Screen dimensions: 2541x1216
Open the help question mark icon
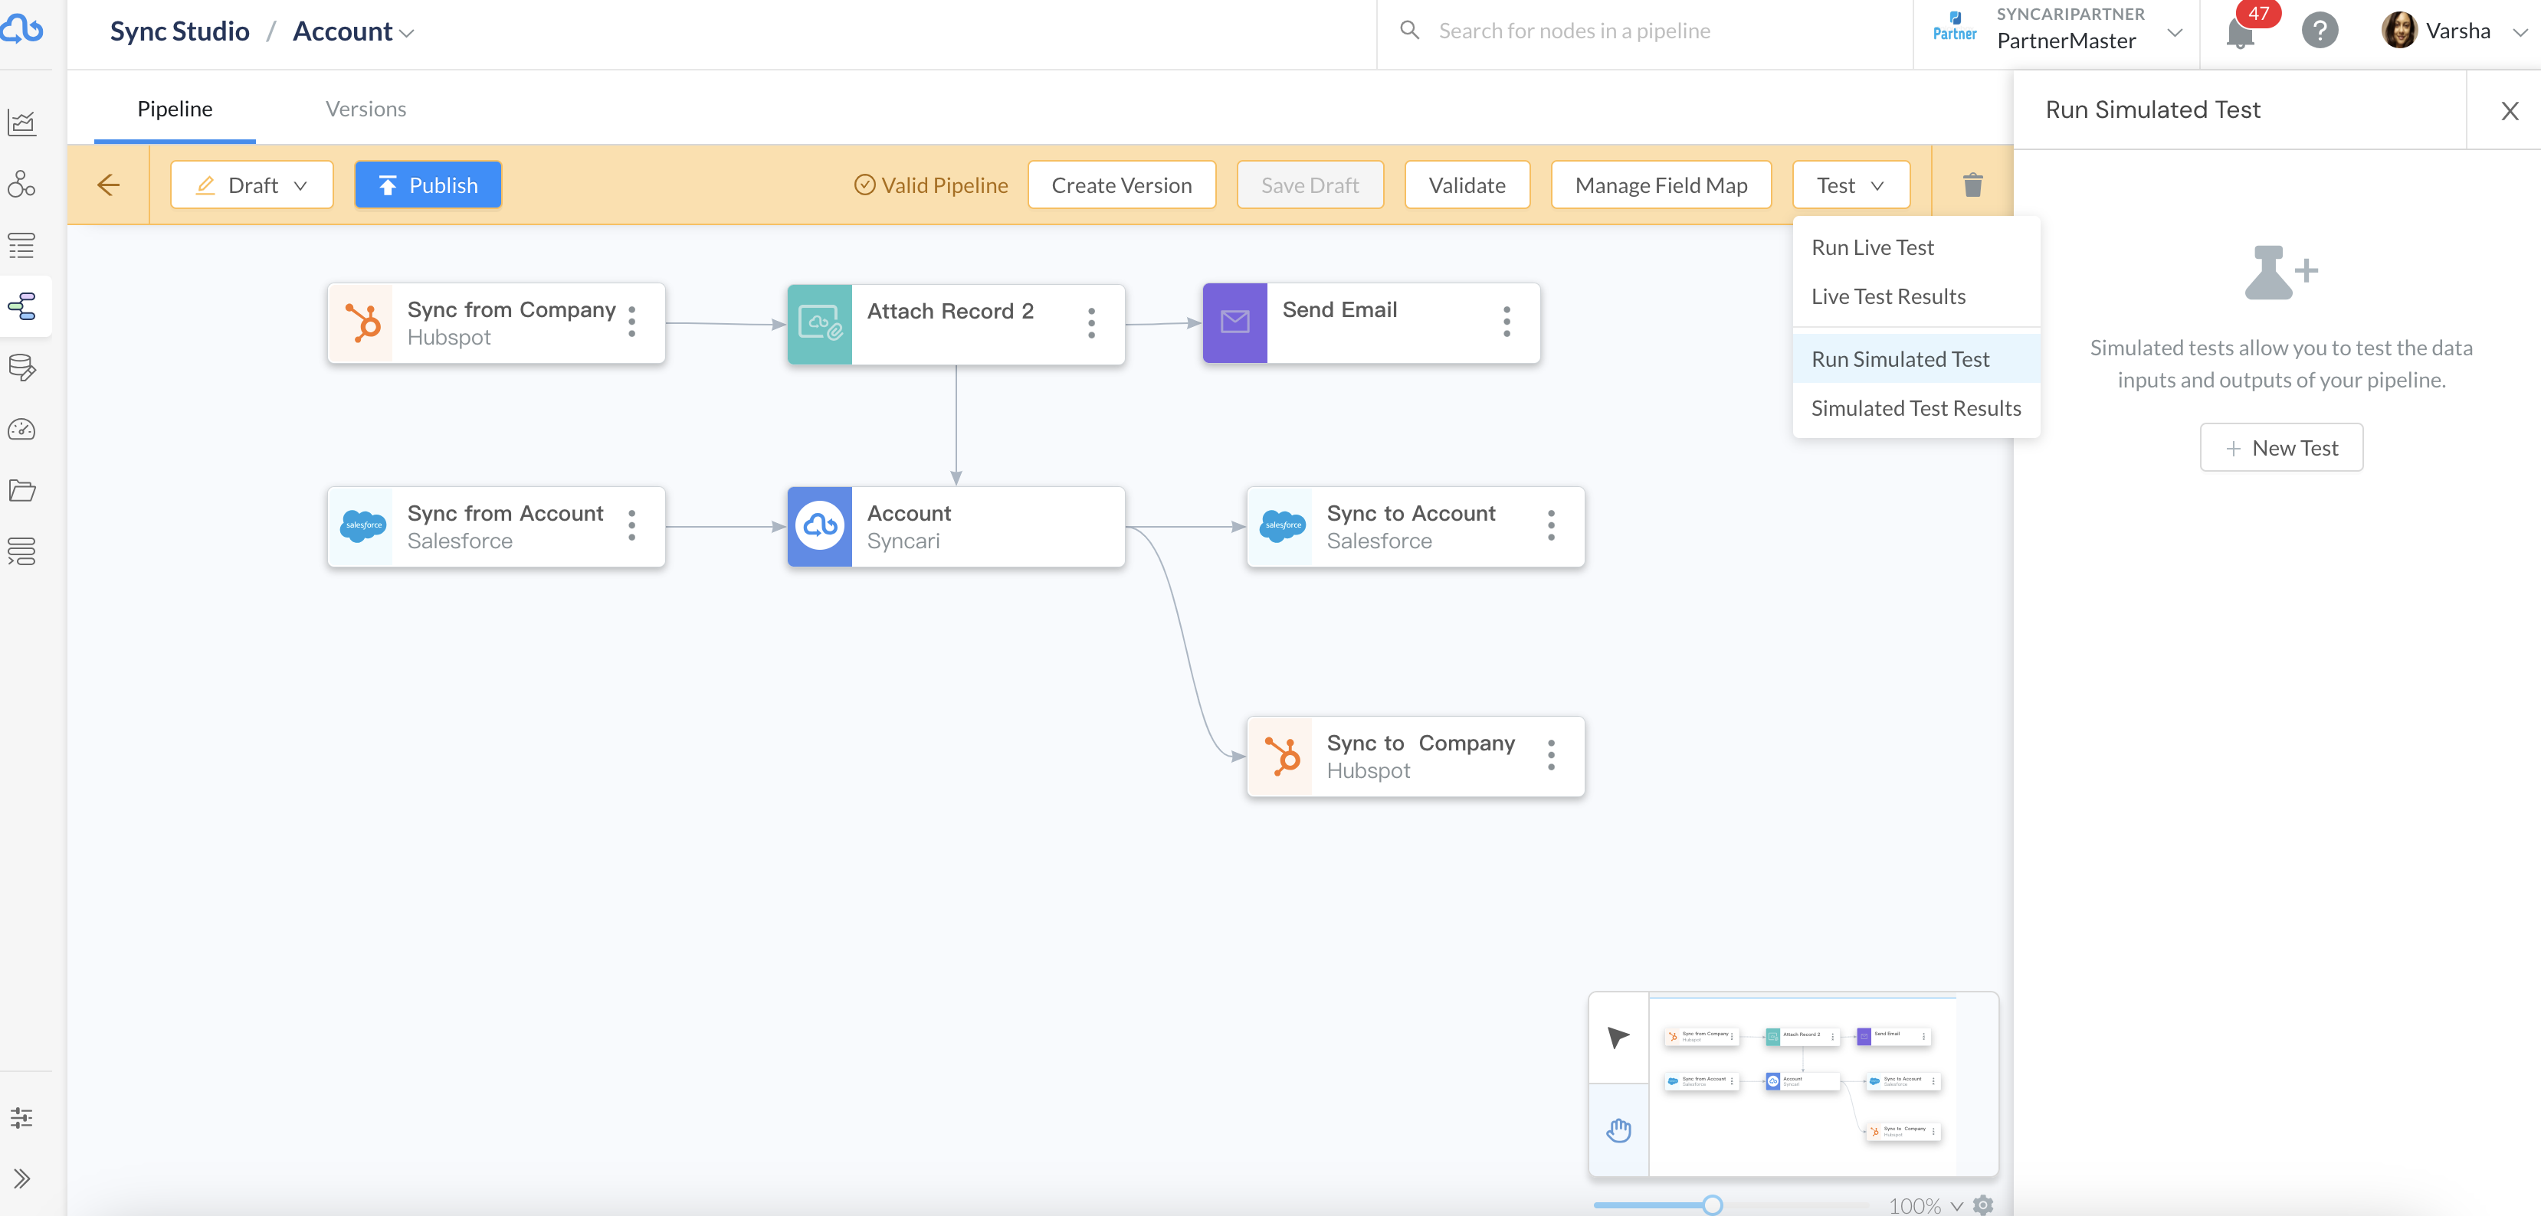[x=2319, y=31]
